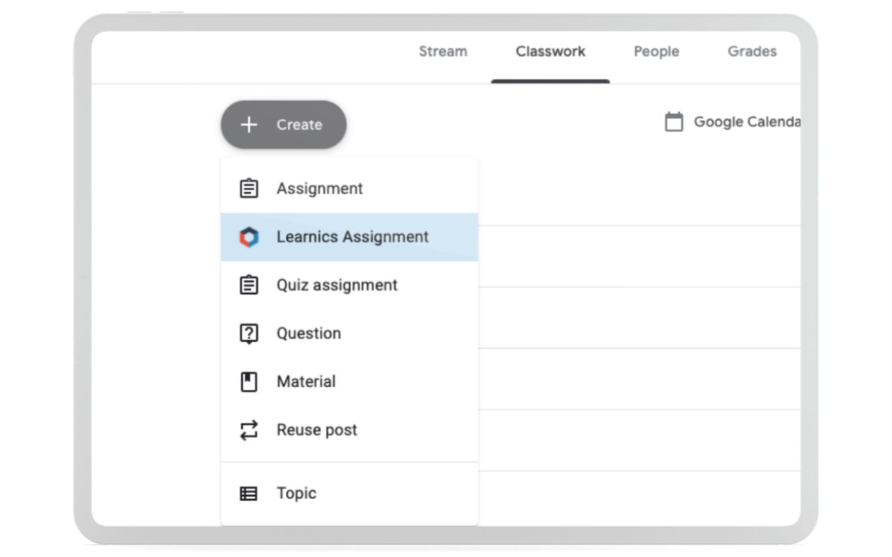
Task: Select Quiz assignment menu option
Action: pos(349,285)
